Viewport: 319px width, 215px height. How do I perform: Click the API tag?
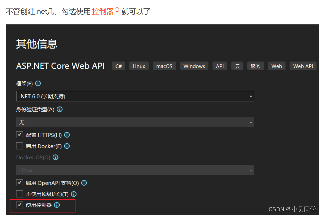(x=220, y=66)
